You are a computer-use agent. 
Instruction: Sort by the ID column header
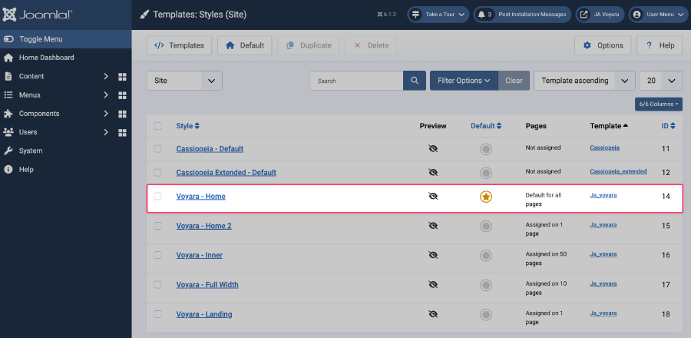click(668, 126)
